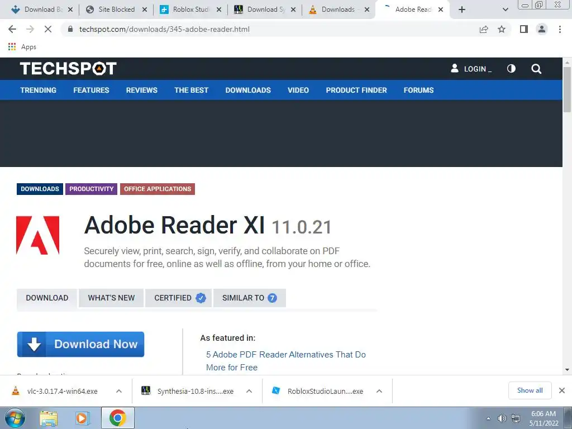
Task: Stop loading the page
Action: tap(48, 29)
